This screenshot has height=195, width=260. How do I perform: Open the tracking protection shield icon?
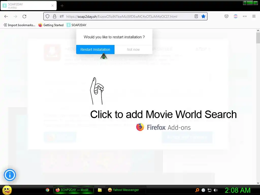[x=47, y=16]
